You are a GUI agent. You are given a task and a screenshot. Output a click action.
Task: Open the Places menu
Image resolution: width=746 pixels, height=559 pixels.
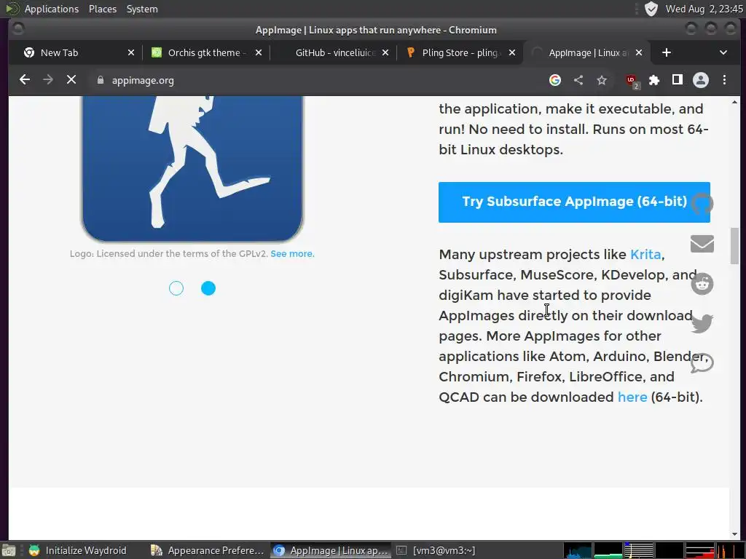tap(103, 9)
